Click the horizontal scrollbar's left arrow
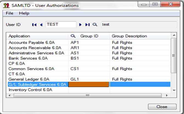The width and height of the screenshot is (184, 114). (x=10, y=95)
